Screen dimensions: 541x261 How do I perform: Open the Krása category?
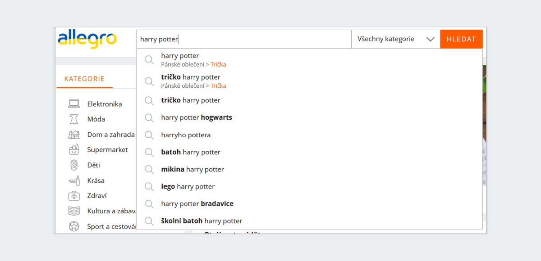pos(96,180)
